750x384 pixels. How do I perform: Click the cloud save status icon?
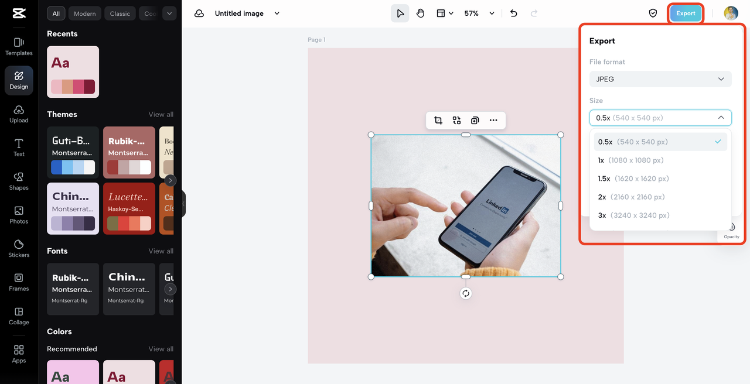[199, 13]
